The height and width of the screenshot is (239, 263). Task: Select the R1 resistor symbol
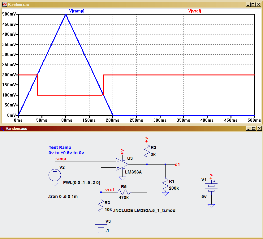pos(166,185)
